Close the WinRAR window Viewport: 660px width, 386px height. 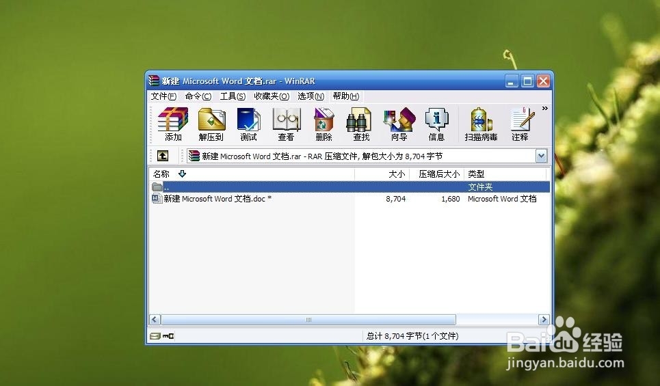click(544, 81)
